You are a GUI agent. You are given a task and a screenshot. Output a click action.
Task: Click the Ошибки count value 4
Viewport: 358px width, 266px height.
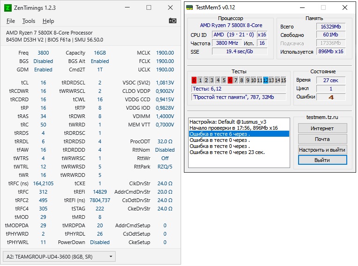tap(331, 97)
